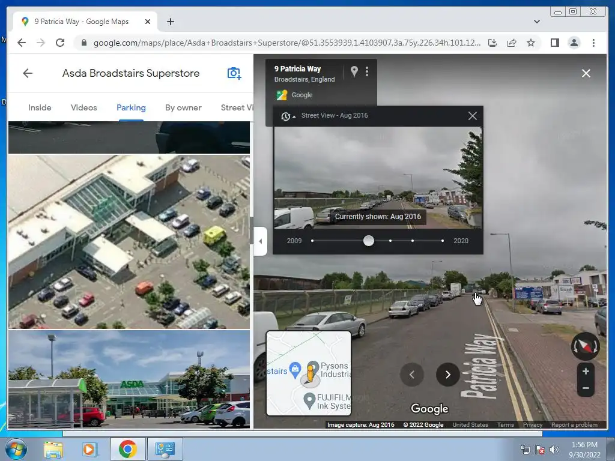Go back from Asda Broadstairs Superstore panel
615x461 pixels.
(x=28, y=73)
